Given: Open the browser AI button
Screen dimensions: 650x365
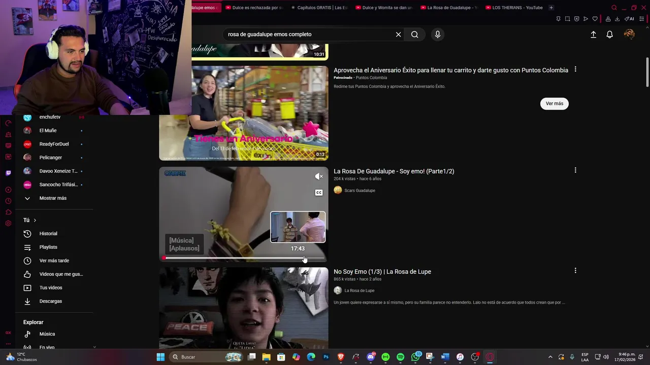Looking at the screenshot, I should tap(629, 19).
